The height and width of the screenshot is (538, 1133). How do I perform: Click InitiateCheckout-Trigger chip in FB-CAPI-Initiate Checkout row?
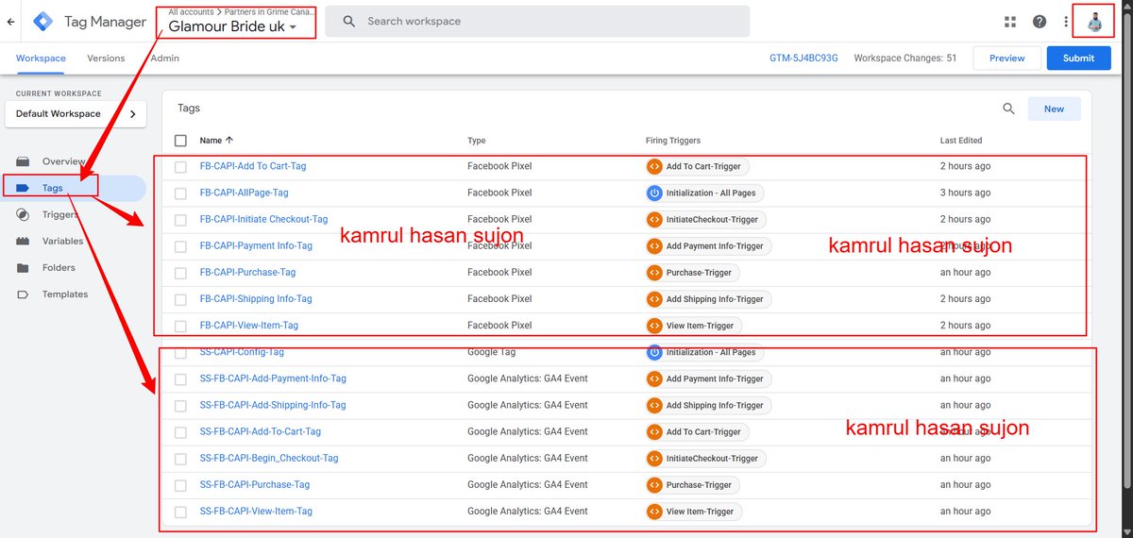(705, 219)
